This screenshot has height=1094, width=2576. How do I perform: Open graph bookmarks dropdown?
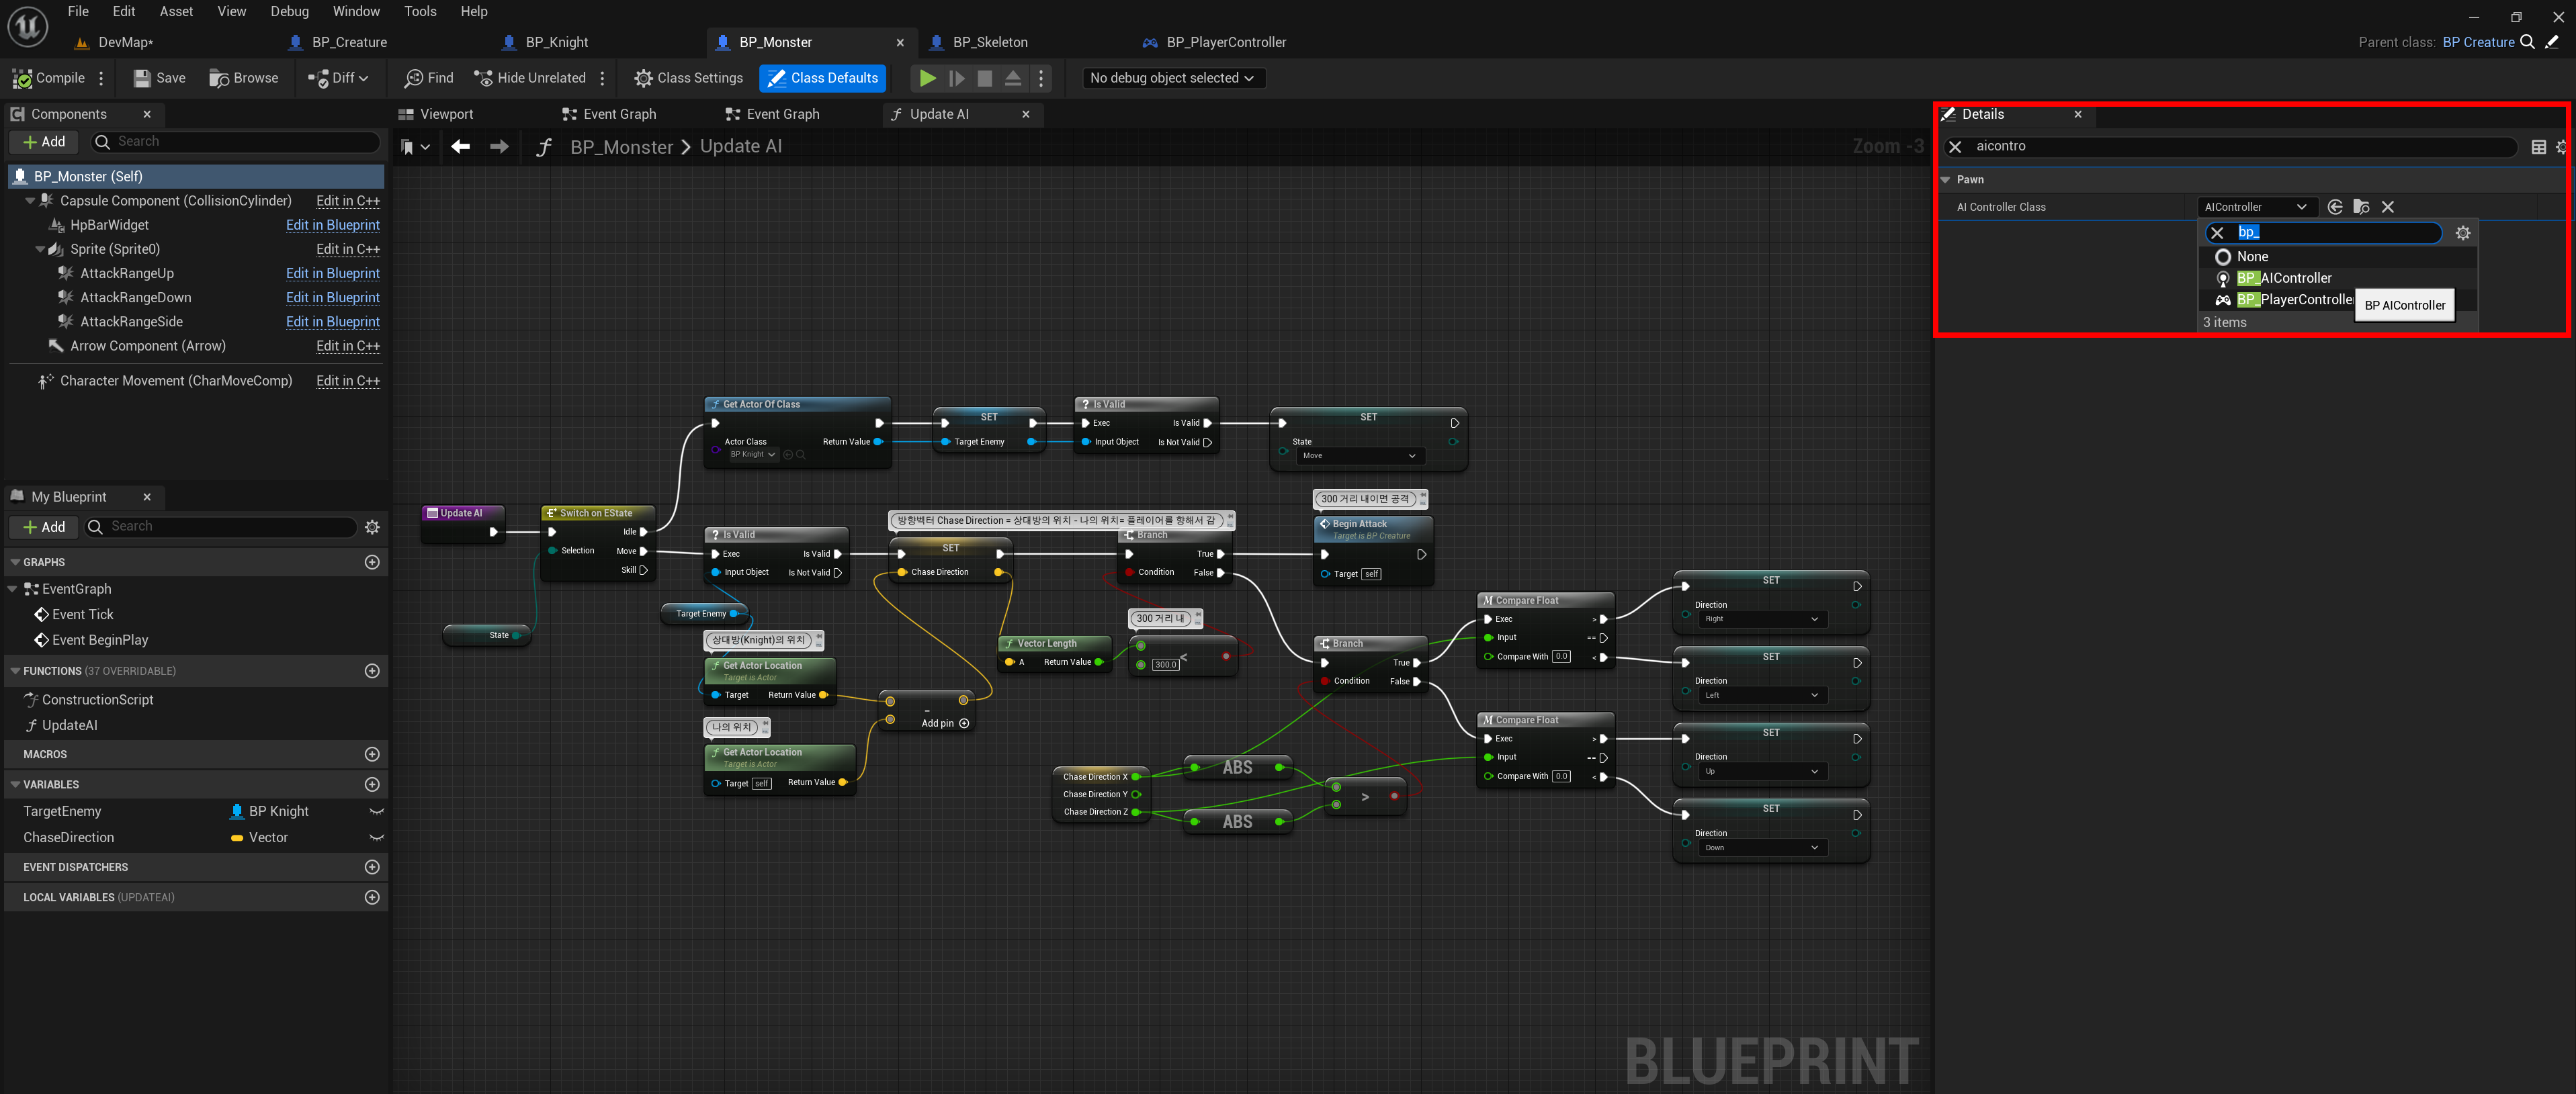click(x=415, y=147)
